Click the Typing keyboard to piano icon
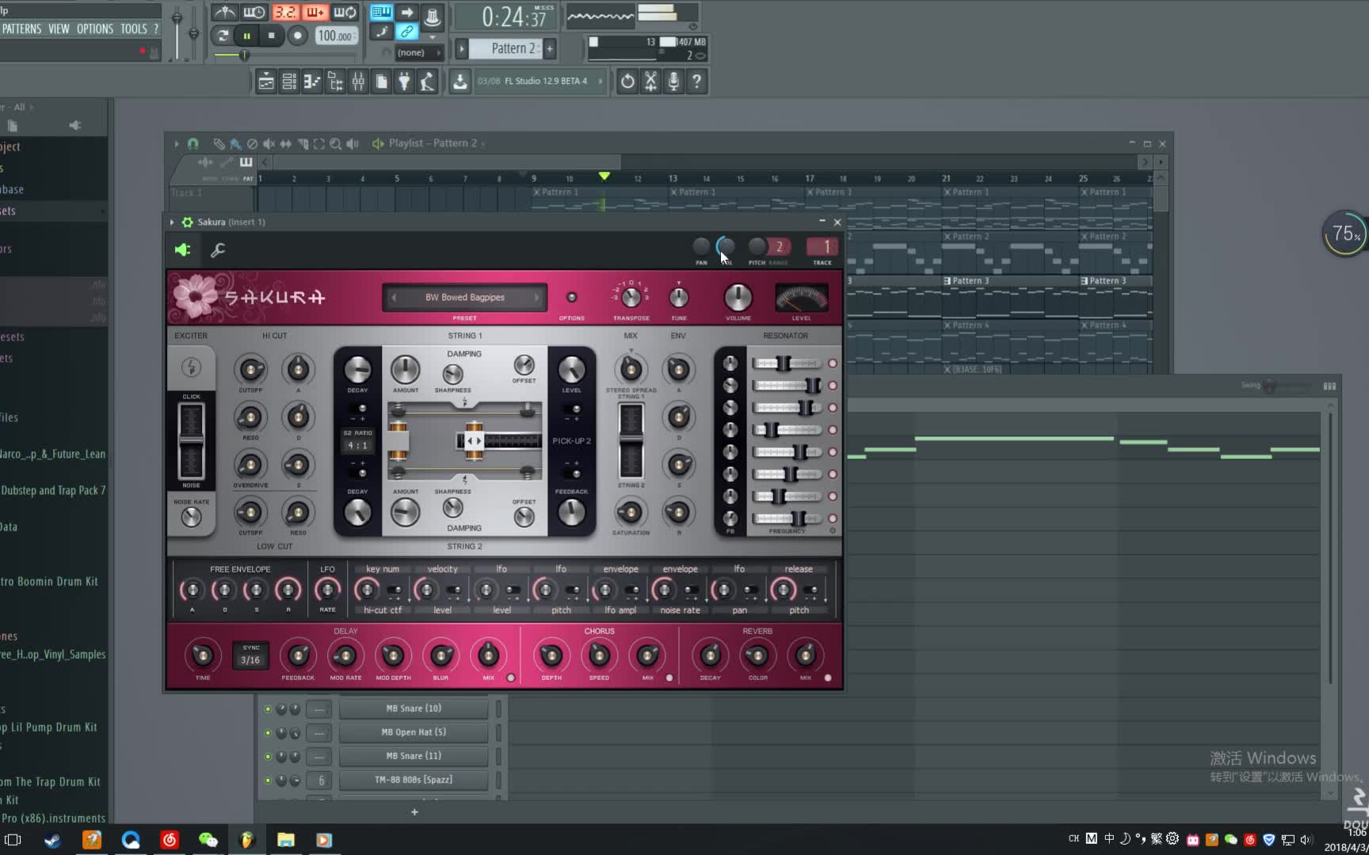The height and width of the screenshot is (855, 1369). tap(381, 12)
